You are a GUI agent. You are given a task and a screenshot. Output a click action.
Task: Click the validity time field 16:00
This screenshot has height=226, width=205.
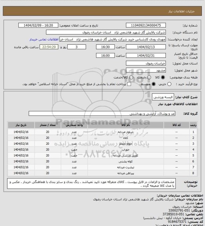pyautogui.click(x=105, y=55)
